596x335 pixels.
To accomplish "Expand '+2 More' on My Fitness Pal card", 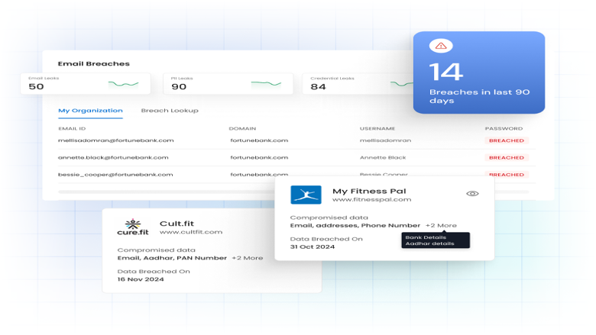I will 441,225.
